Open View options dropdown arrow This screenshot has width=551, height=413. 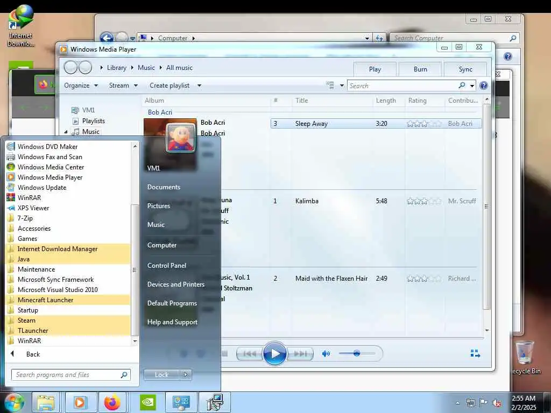(342, 86)
